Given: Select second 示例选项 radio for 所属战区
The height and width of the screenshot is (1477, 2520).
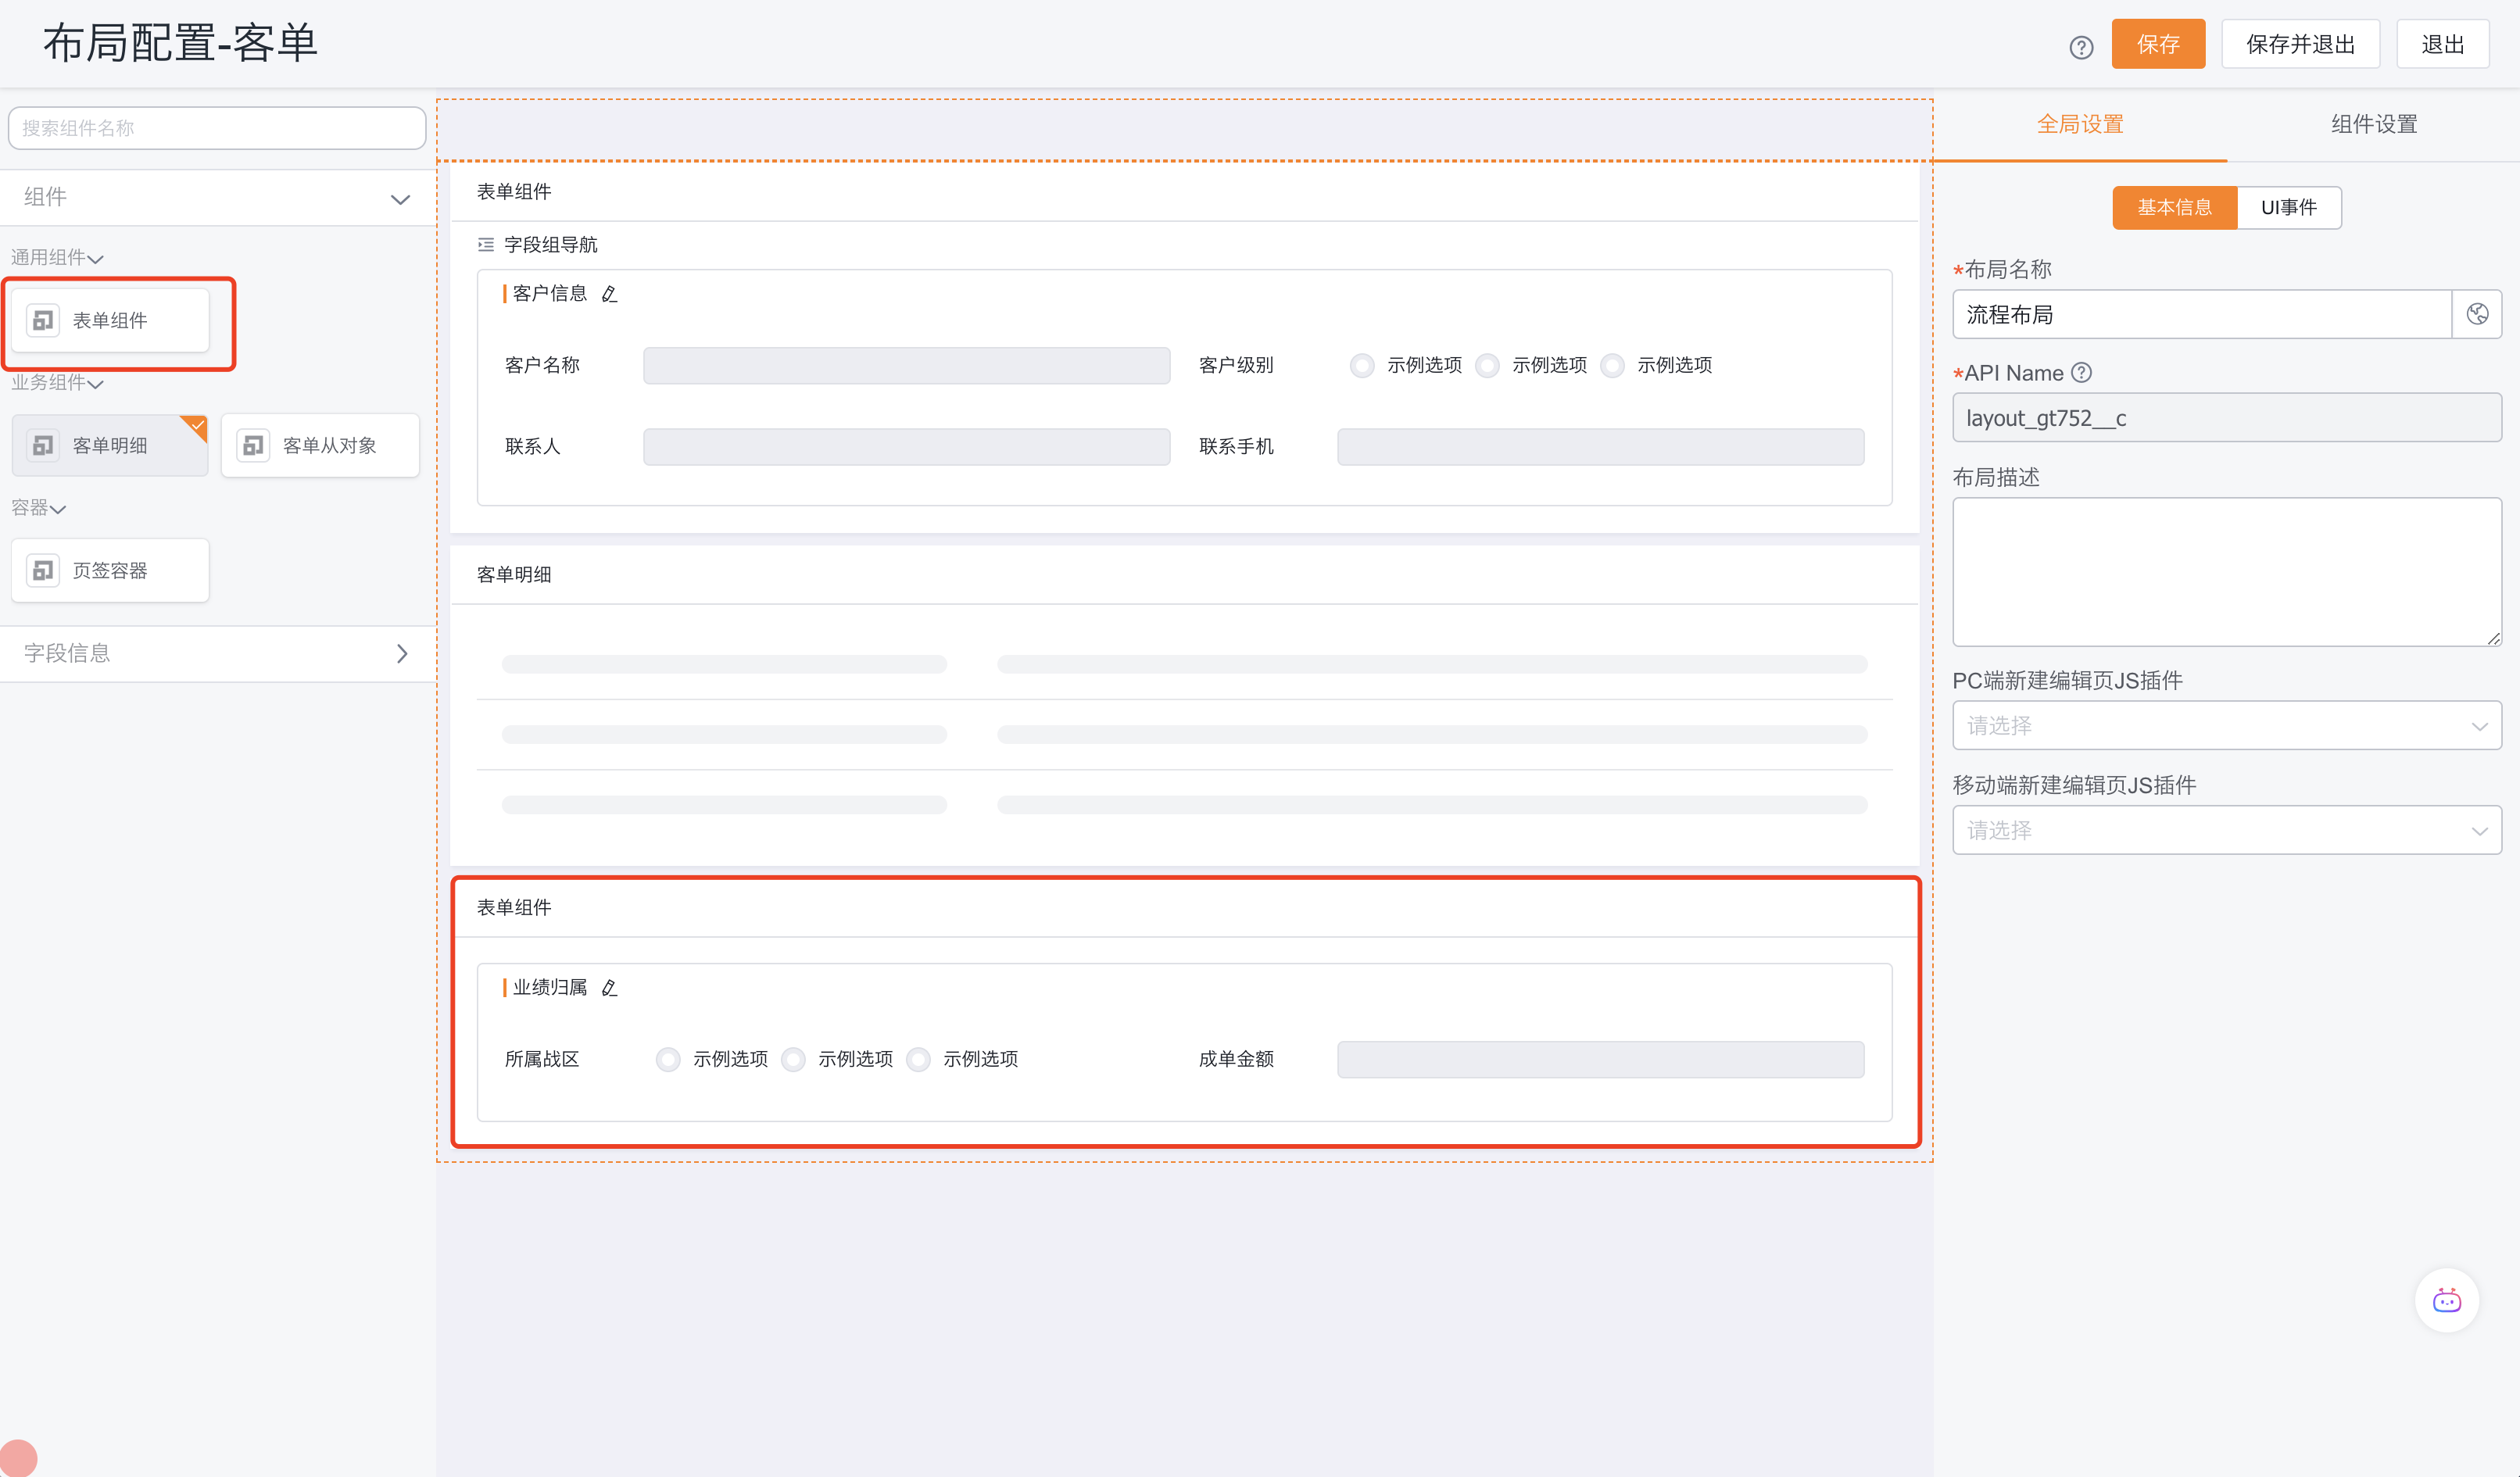Looking at the screenshot, I should point(793,1060).
